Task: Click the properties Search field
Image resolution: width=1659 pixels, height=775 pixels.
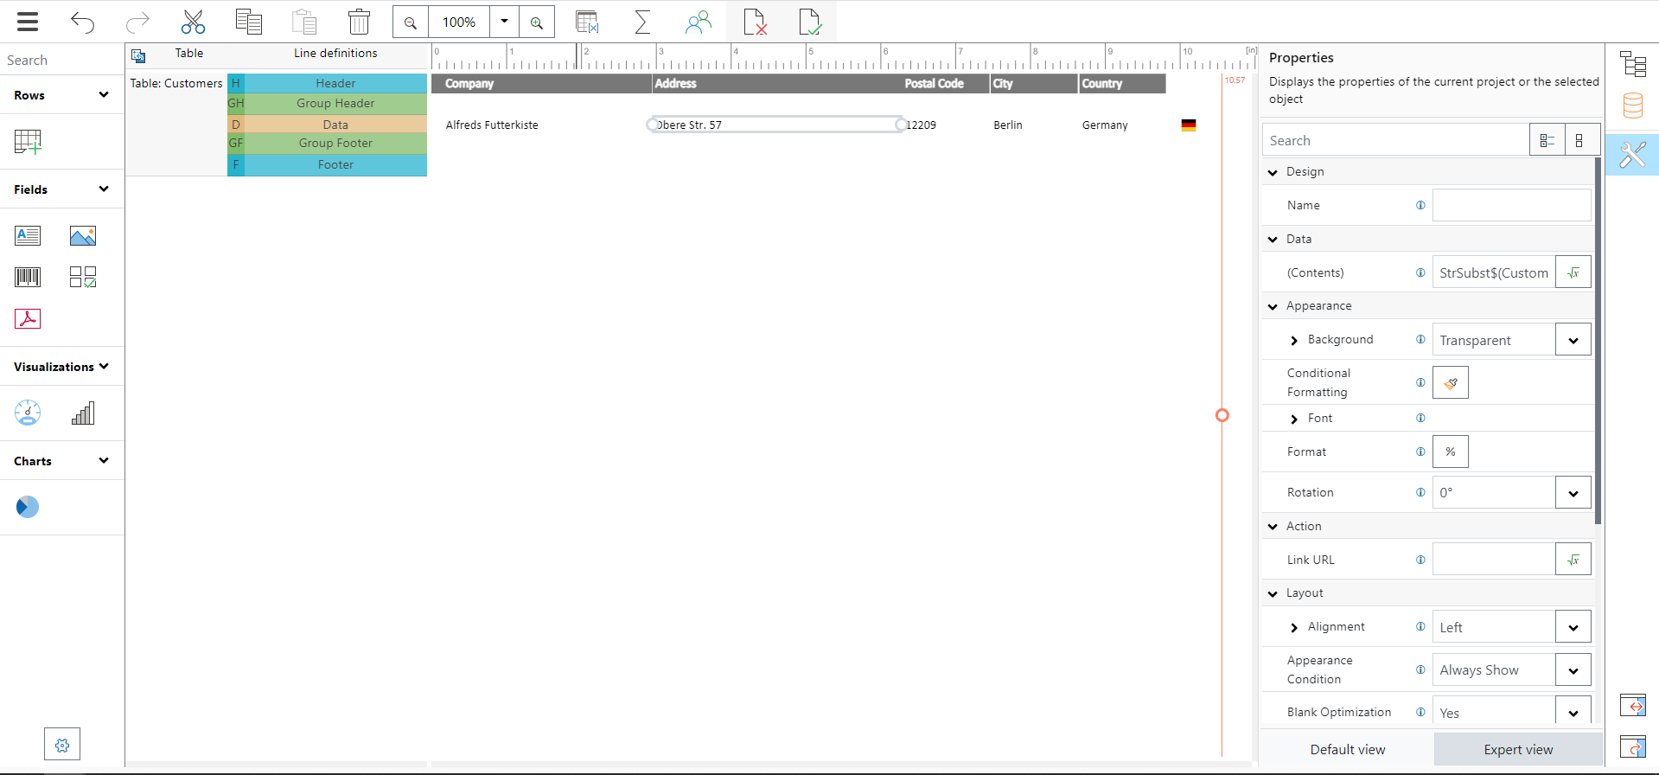Action: pos(1395,140)
